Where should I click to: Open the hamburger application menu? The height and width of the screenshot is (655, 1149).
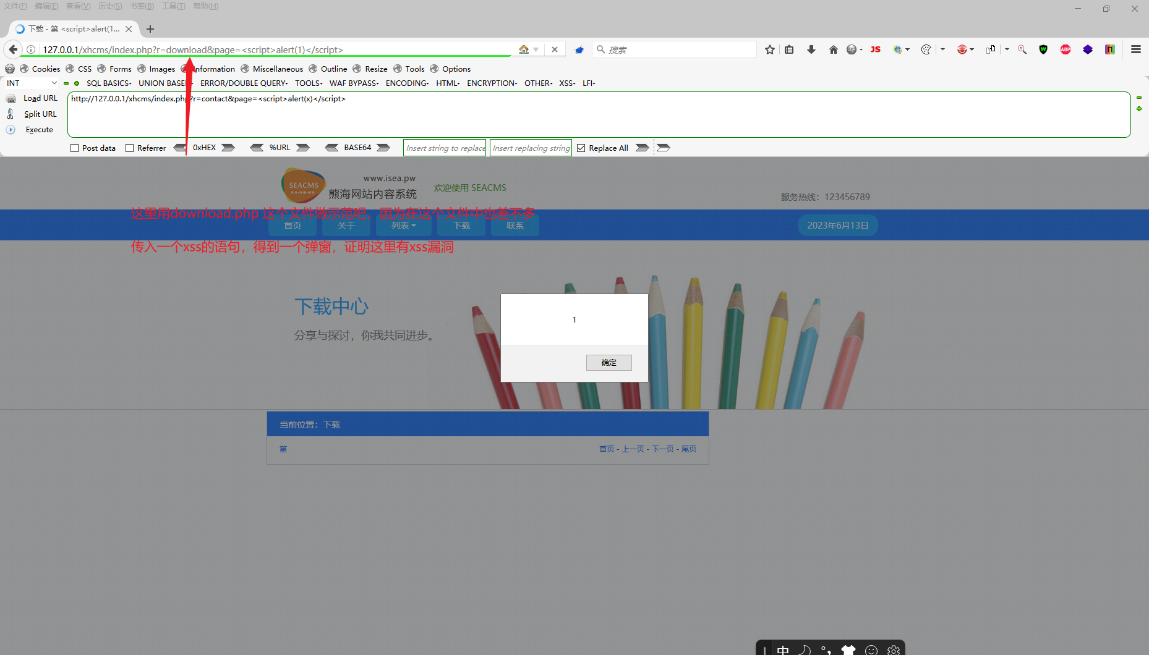pyautogui.click(x=1136, y=49)
